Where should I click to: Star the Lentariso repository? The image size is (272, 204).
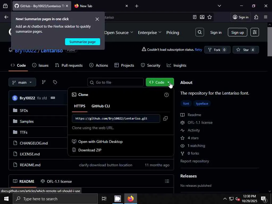tap(246, 50)
